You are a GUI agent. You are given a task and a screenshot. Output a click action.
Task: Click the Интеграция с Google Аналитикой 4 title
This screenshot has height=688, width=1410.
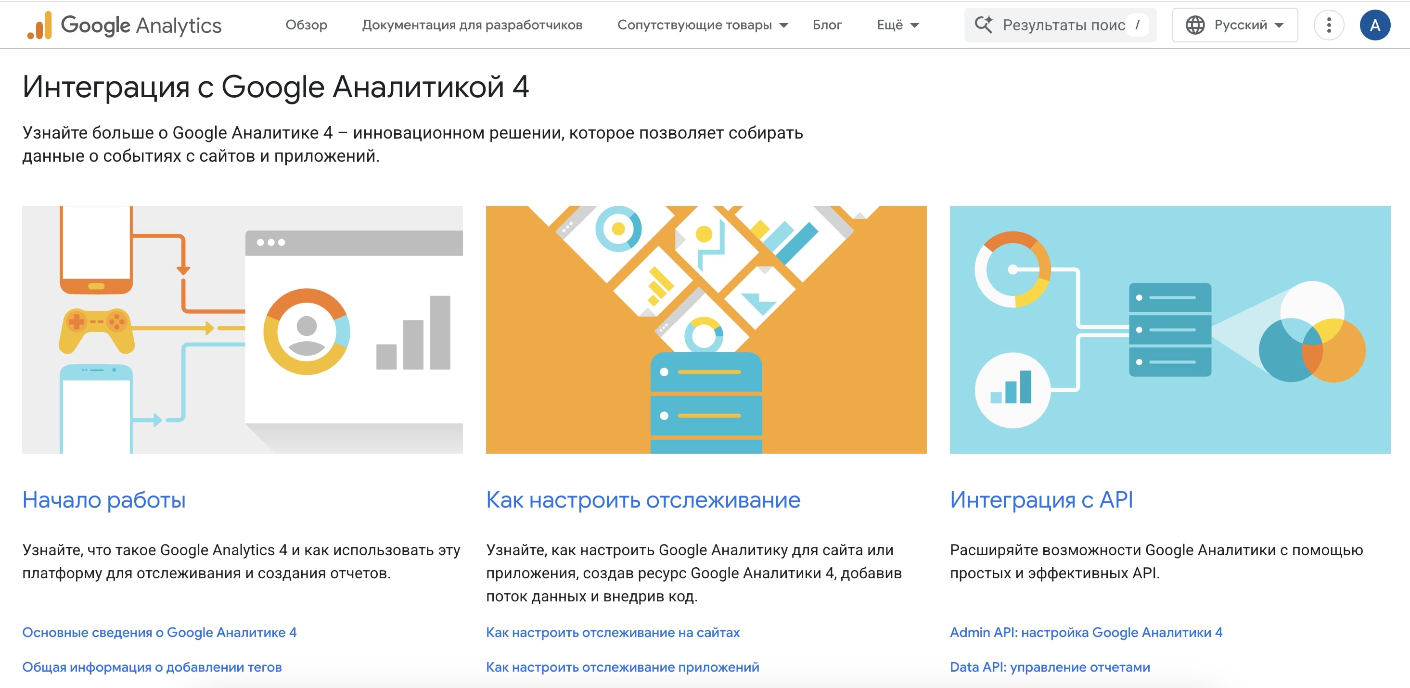tap(276, 88)
